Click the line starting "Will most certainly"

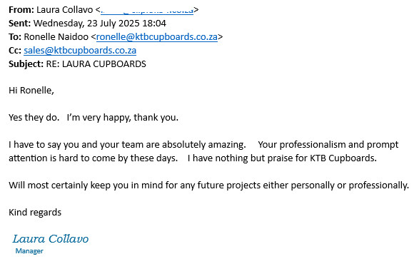208,186
